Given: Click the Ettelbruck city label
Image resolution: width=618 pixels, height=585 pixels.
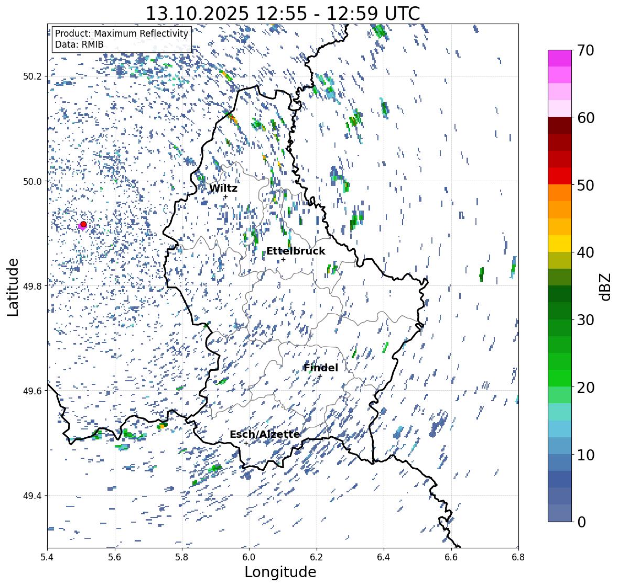Looking at the screenshot, I should pos(296,251).
